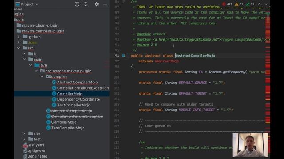
Task: Select struck-through TestCompilerMojo file
Action: 68,128
